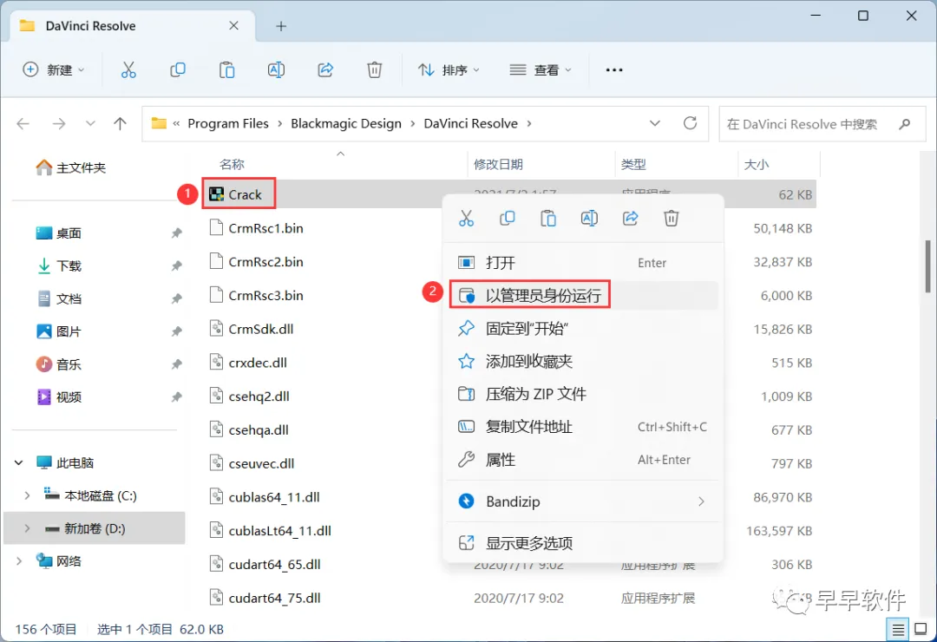Open the three-dots more options menu
The width and height of the screenshot is (937, 642).
click(614, 70)
